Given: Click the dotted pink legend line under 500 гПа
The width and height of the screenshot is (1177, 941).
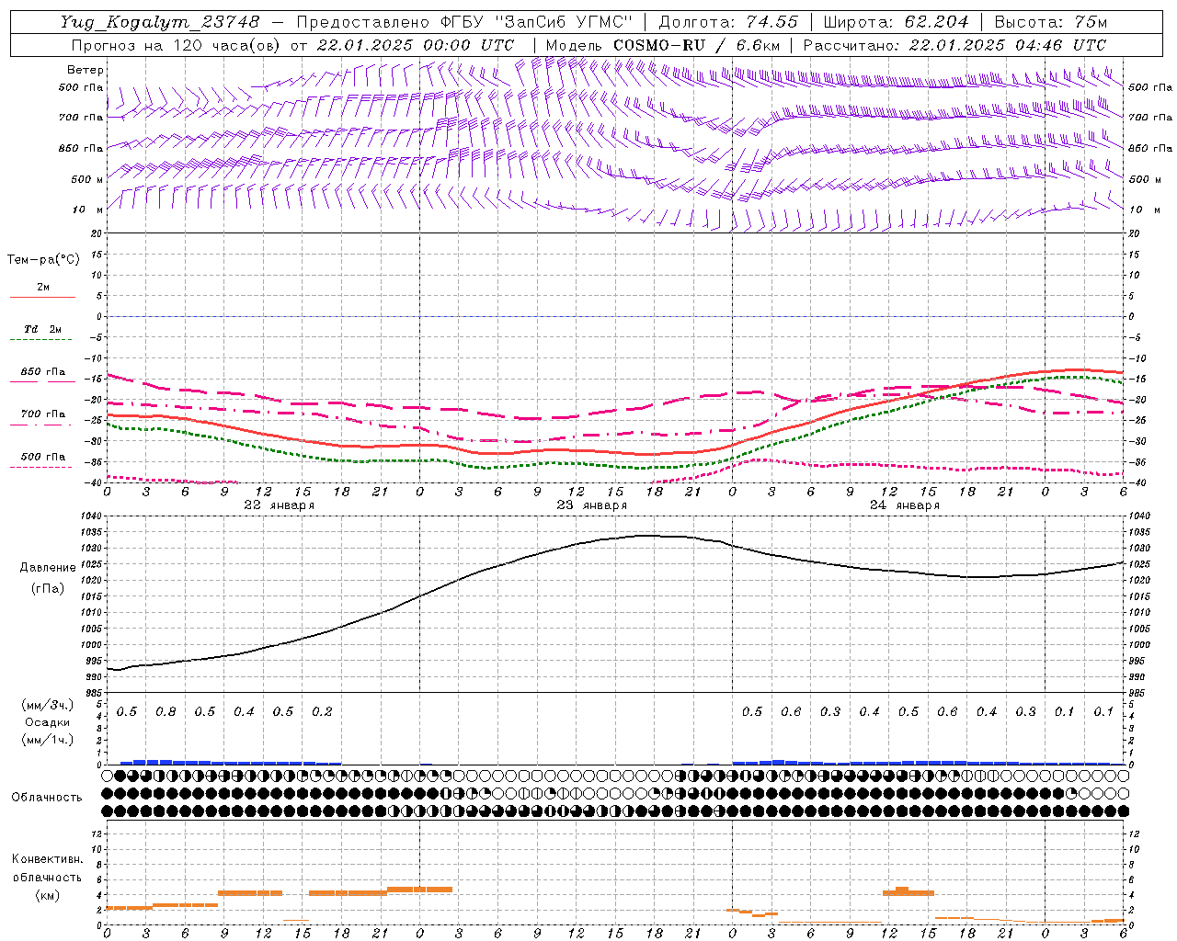Looking at the screenshot, I should click(41, 467).
